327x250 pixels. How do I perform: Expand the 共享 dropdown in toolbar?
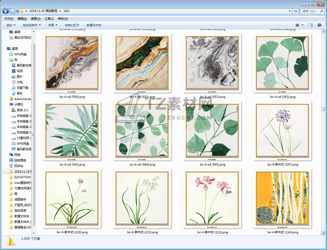(53, 25)
